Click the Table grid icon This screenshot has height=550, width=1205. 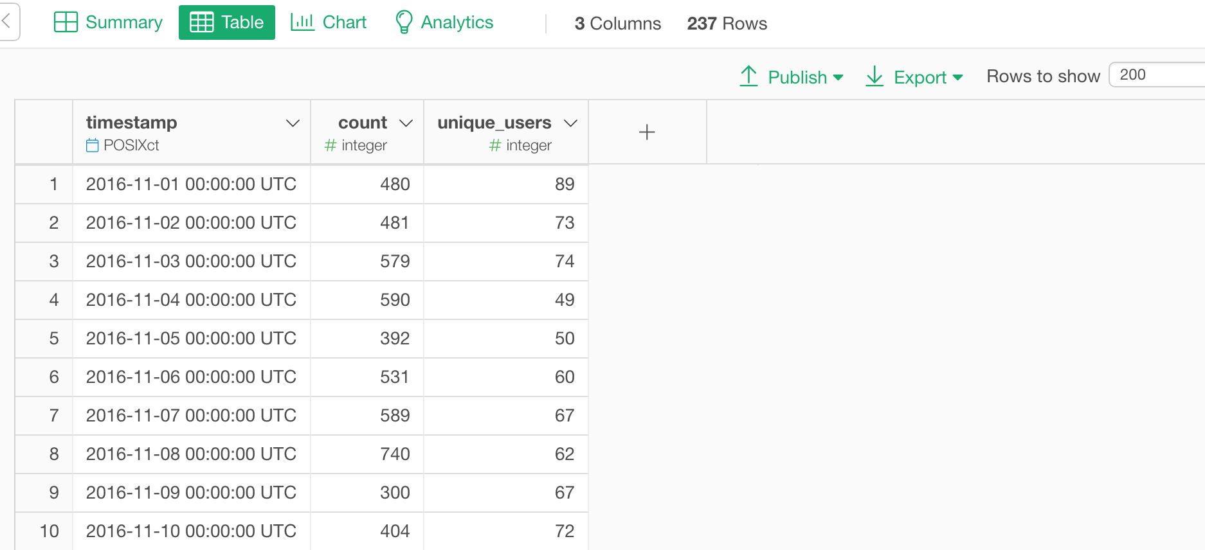(202, 22)
